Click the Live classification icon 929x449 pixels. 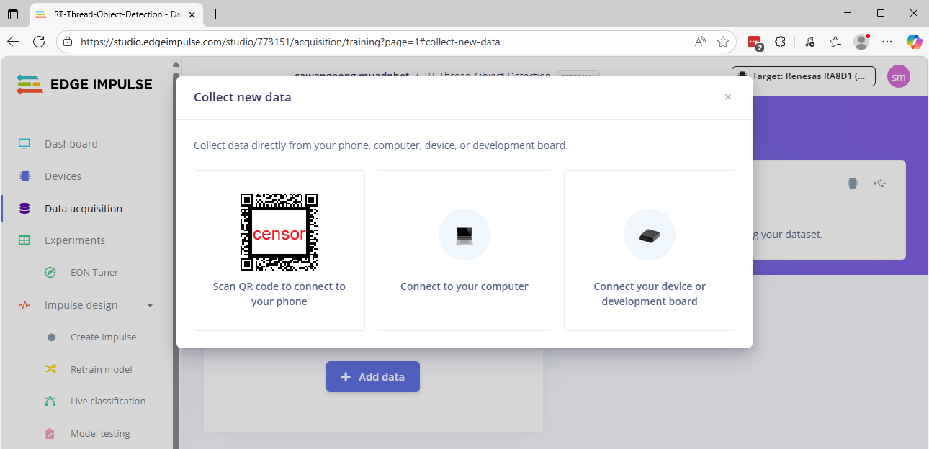click(50, 402)
